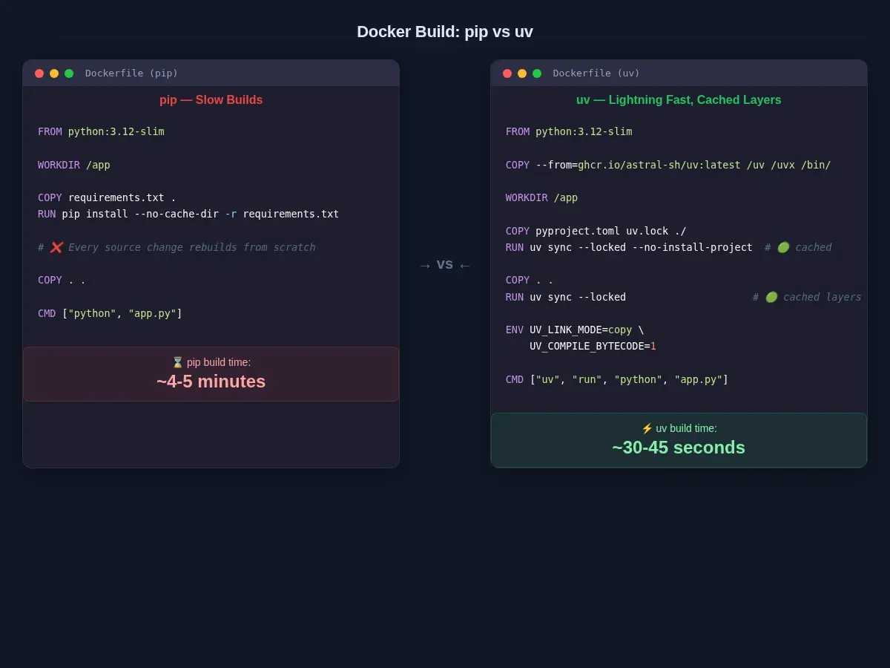Click the "UV_COMPILE_BYTECODE=1" line
Viewport: 890px width, 668px height.
[x=593, y=346]
